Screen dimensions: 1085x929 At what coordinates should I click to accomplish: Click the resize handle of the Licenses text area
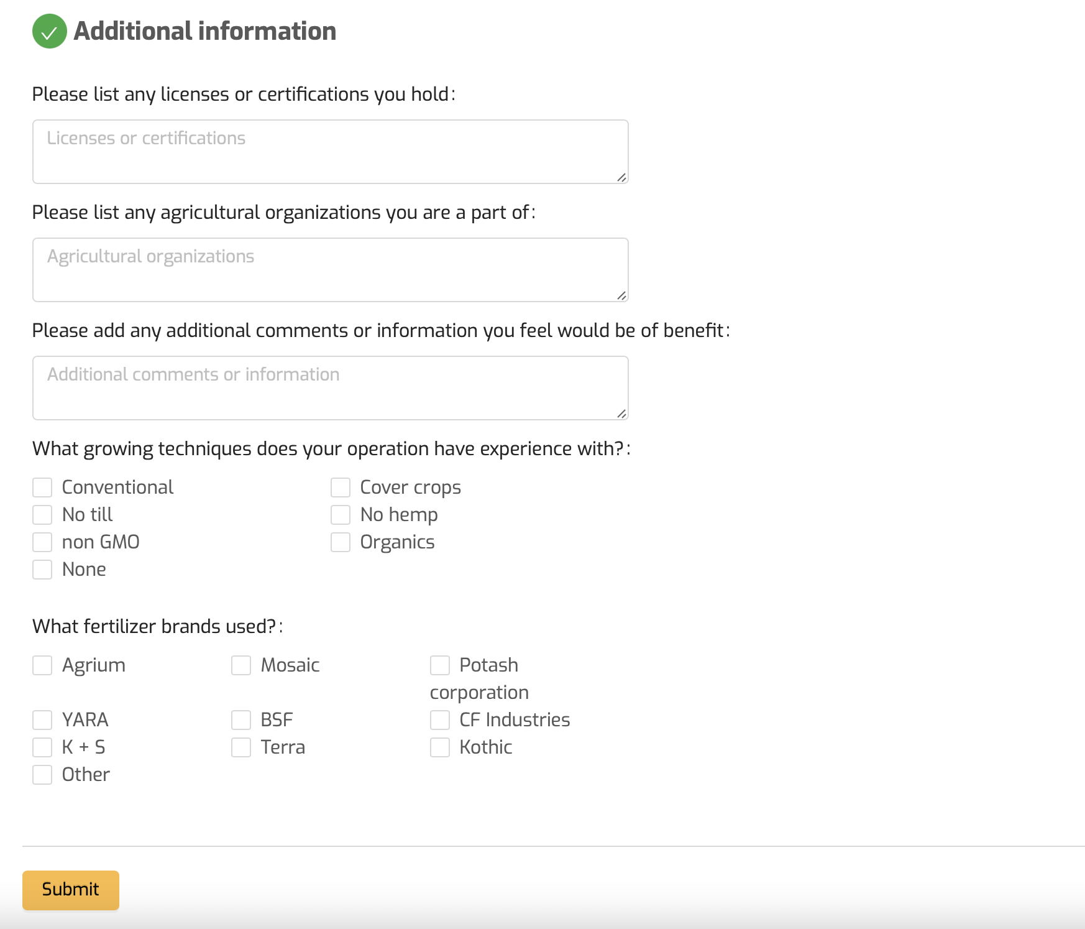coord(621,177)
